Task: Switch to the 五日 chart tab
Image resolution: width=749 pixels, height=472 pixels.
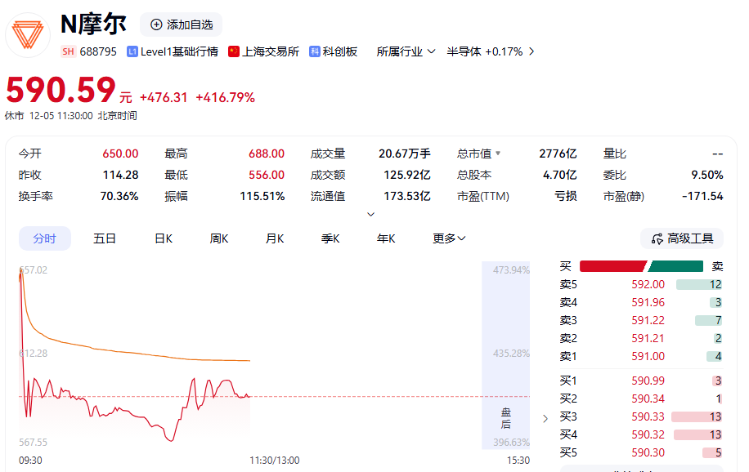Action: pos(105,238)
